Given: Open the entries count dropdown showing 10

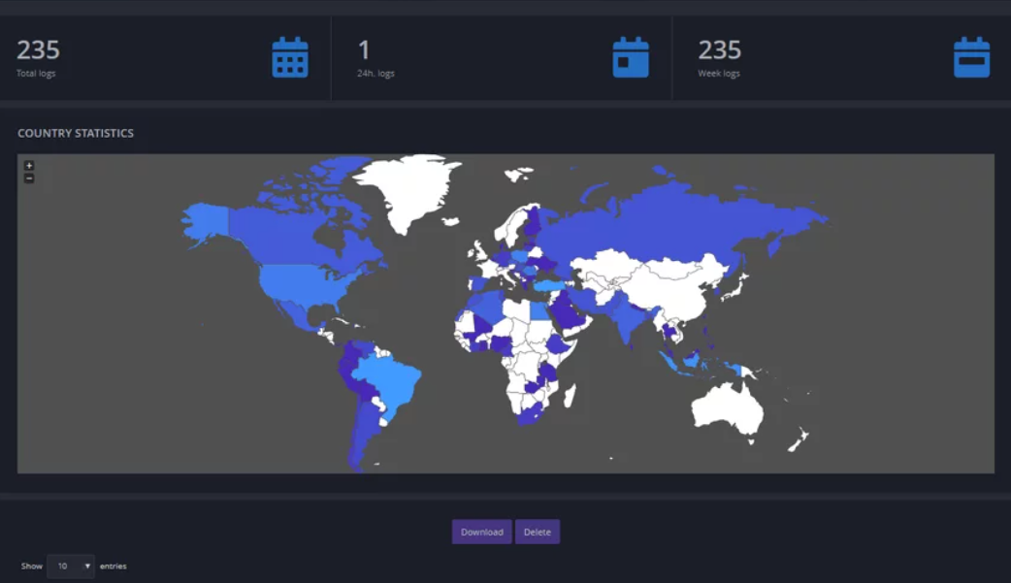Looking at the screenshot, I should pos(71,566).
